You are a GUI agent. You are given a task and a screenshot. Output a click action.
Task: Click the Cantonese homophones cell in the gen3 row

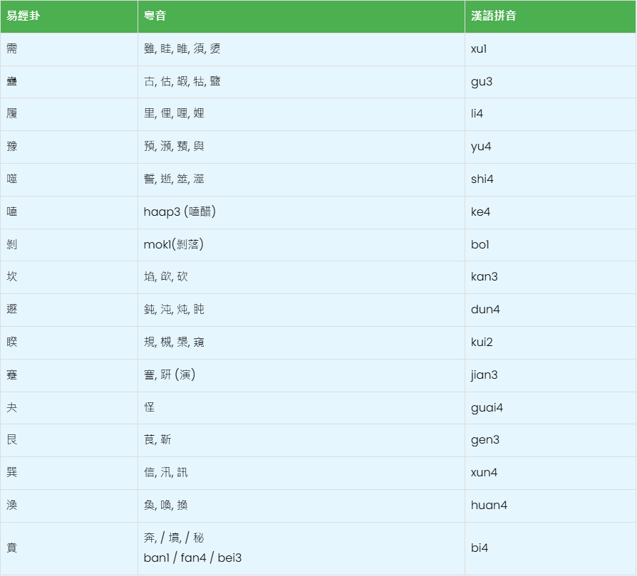(301, 441)
